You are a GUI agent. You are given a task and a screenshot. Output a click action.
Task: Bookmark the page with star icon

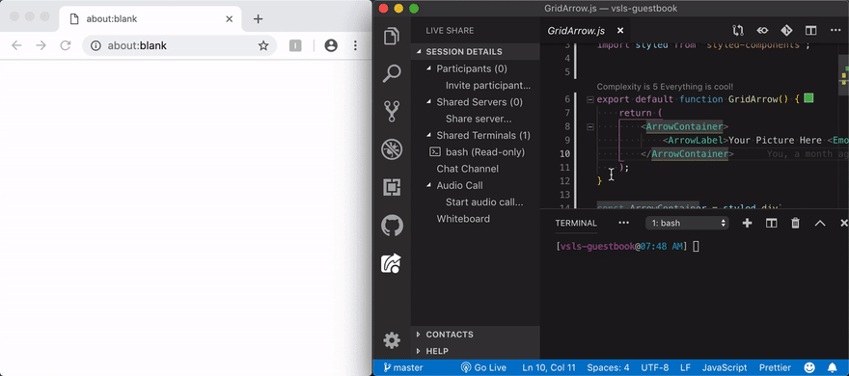[263, 45]
